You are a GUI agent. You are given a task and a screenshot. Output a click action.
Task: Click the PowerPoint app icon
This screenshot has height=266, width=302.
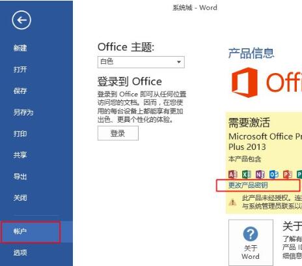click(288, 174)
